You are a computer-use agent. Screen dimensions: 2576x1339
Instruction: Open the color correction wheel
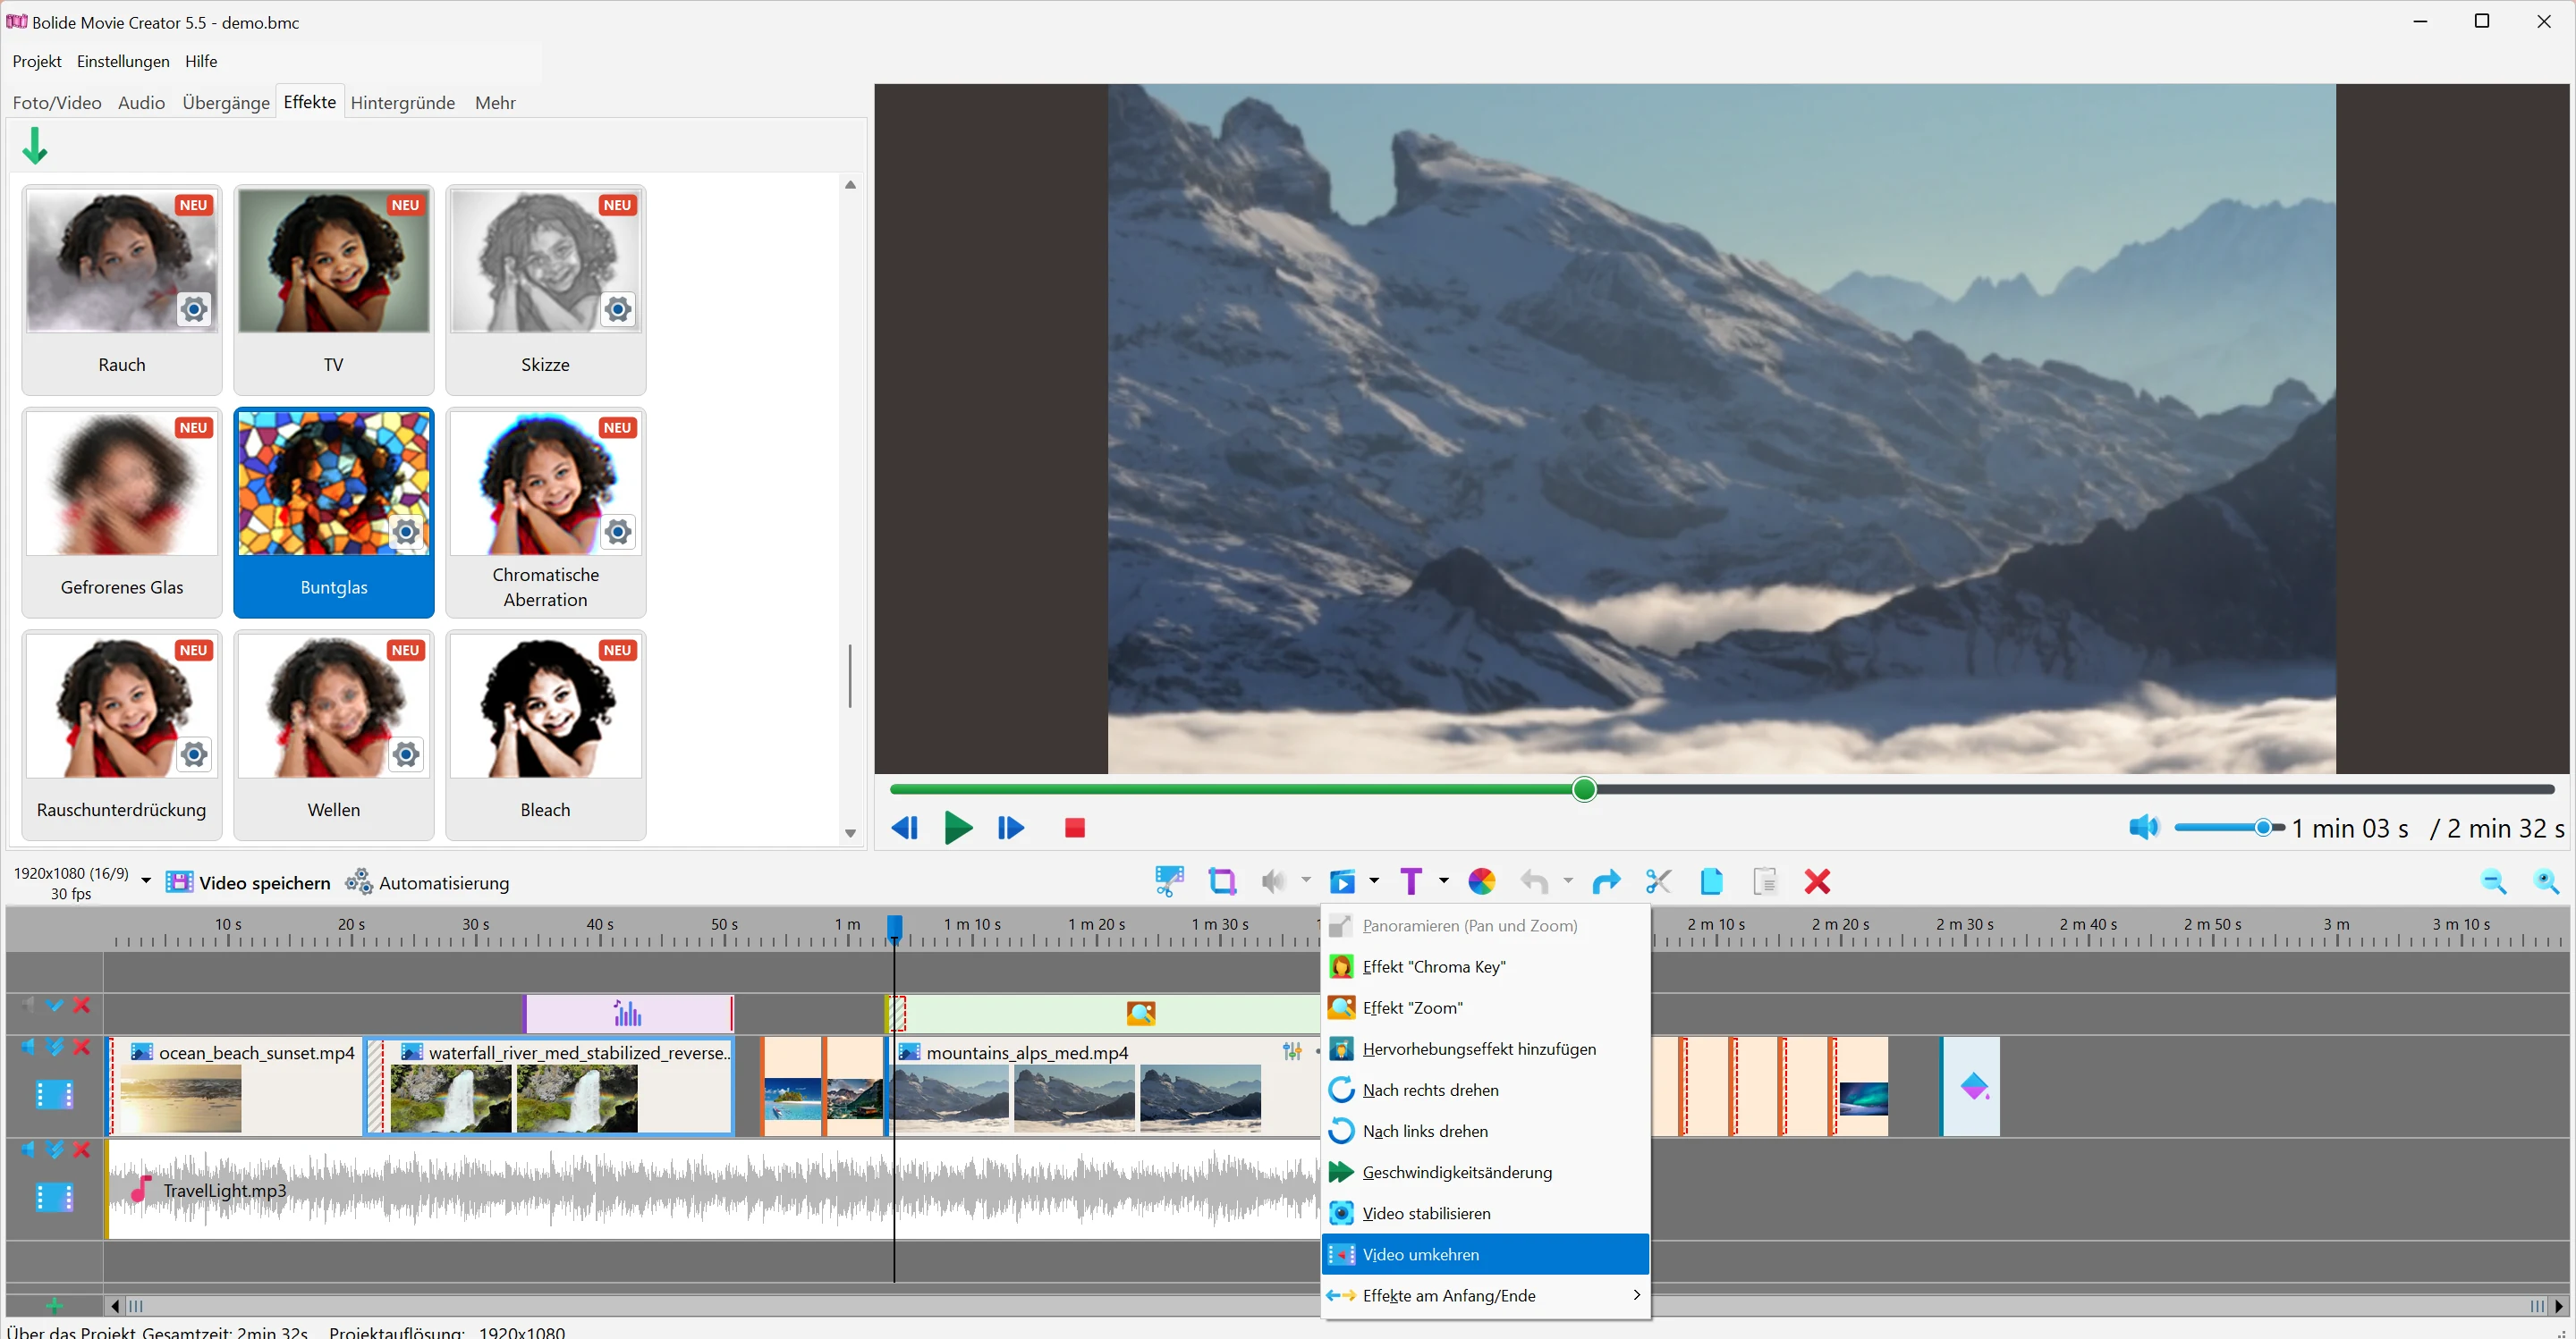pos(1481,881)
